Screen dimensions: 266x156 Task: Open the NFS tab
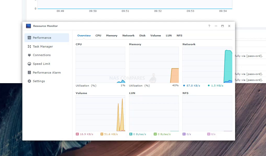coord(179,36)
